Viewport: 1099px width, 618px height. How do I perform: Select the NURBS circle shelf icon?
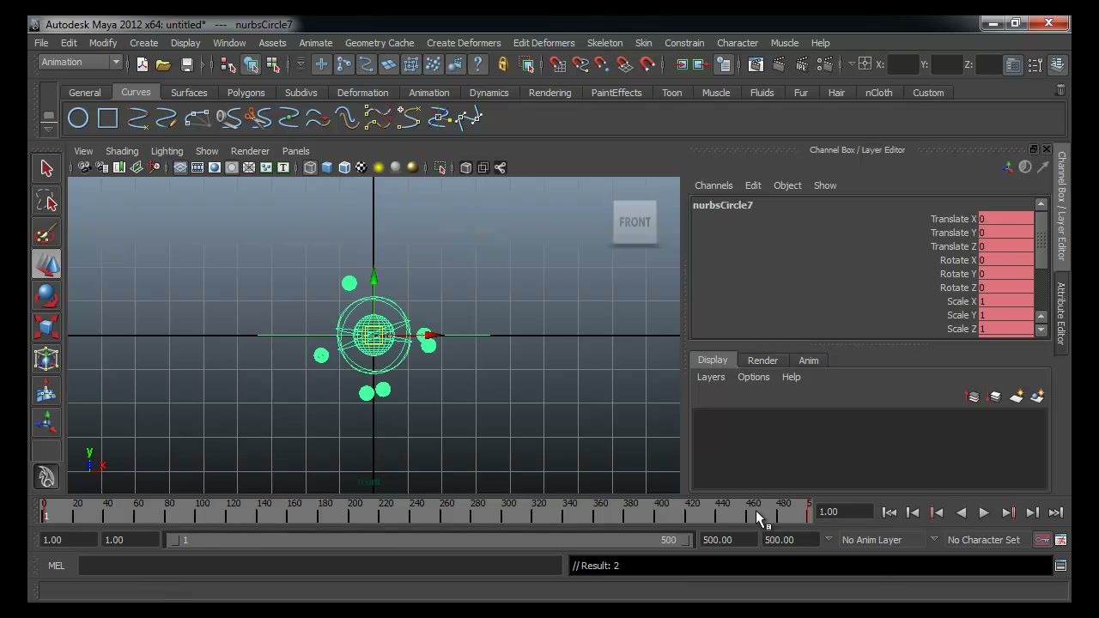point(78,118)
